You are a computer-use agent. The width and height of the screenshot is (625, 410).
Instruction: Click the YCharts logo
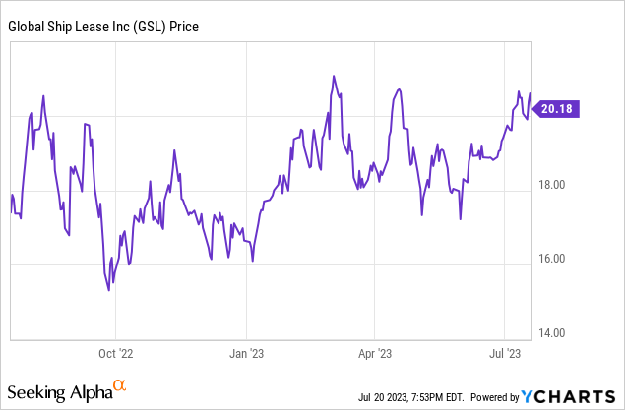569,396
